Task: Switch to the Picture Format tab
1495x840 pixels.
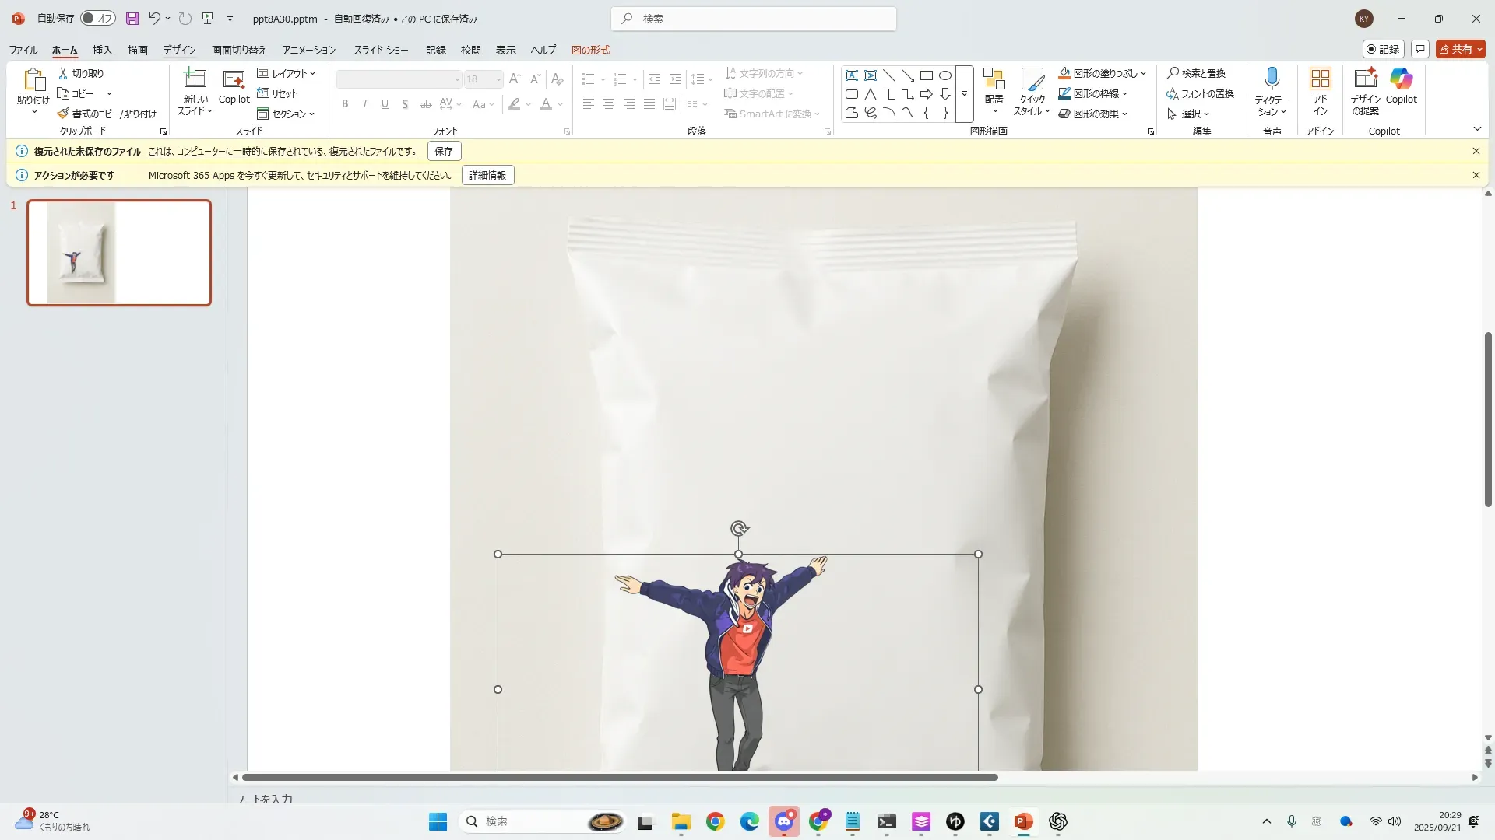Action: point(590,50)
